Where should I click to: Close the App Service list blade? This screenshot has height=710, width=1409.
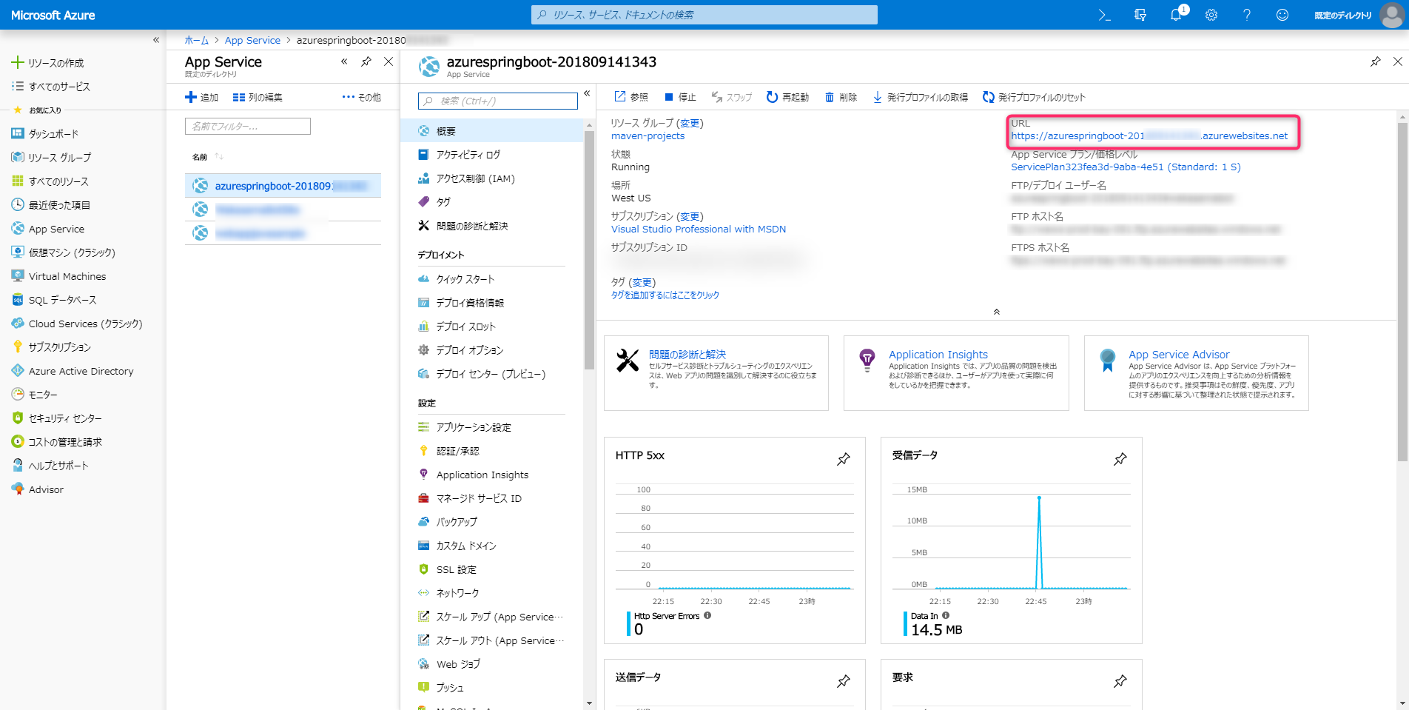[389, 61]
